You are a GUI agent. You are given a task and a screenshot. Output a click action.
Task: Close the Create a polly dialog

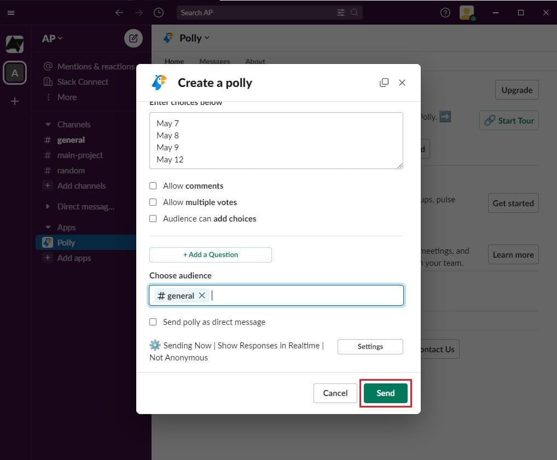point(402,83)
